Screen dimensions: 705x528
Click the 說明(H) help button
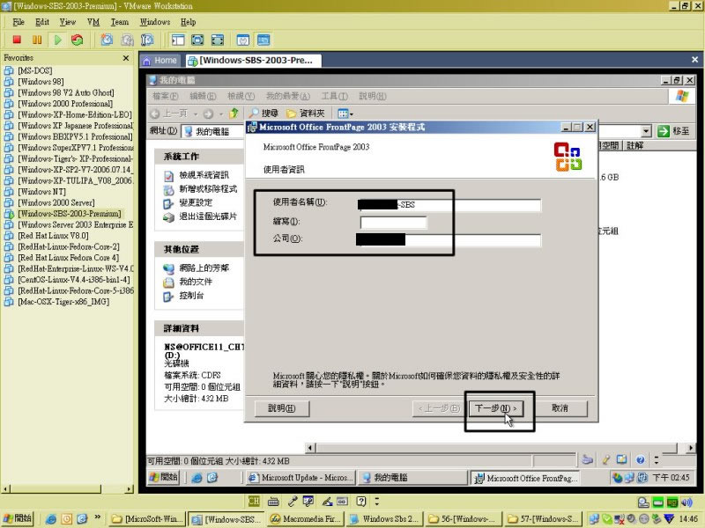tap(281, 408)
